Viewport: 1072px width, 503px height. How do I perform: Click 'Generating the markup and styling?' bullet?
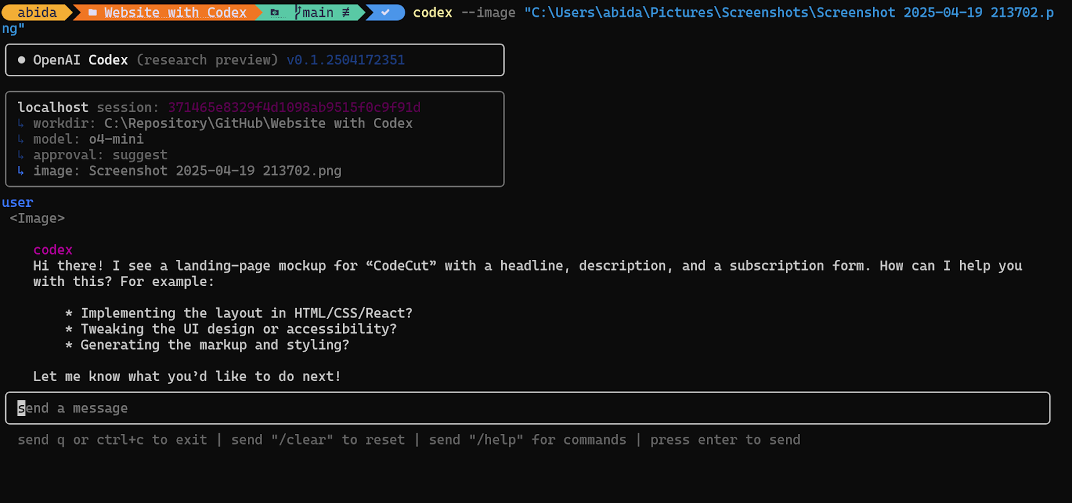coord(215,345)
